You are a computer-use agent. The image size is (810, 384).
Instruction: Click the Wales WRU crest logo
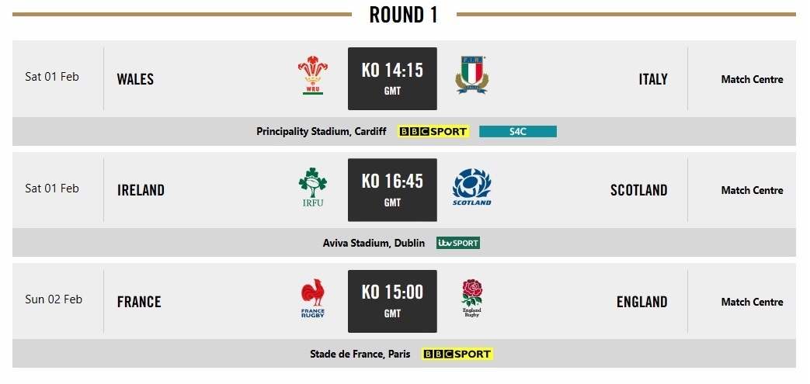tap(312, 75)
